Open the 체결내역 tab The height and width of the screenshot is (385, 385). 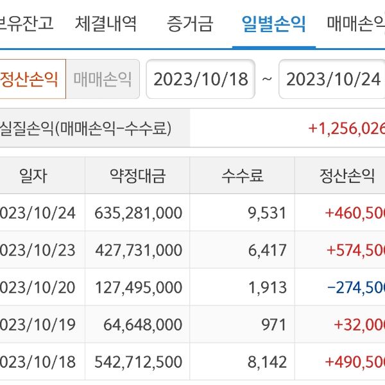pos(105,24)
